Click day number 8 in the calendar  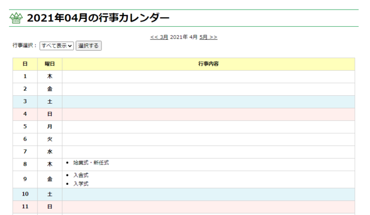pyautogui.click(x=25, y=164)
